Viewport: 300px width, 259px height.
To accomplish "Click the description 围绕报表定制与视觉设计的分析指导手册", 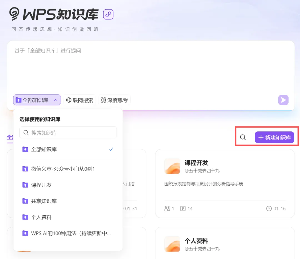I will pyautogui.click(x=204, y=184).
